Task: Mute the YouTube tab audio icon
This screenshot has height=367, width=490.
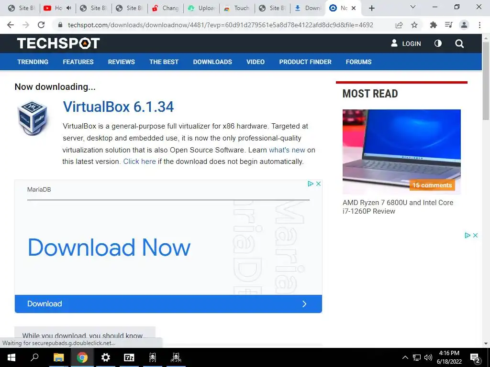Action: click(x=69, y=8)
